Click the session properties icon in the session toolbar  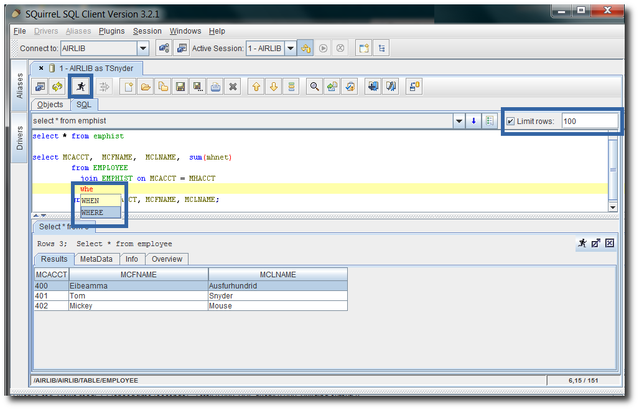(40, 87)
